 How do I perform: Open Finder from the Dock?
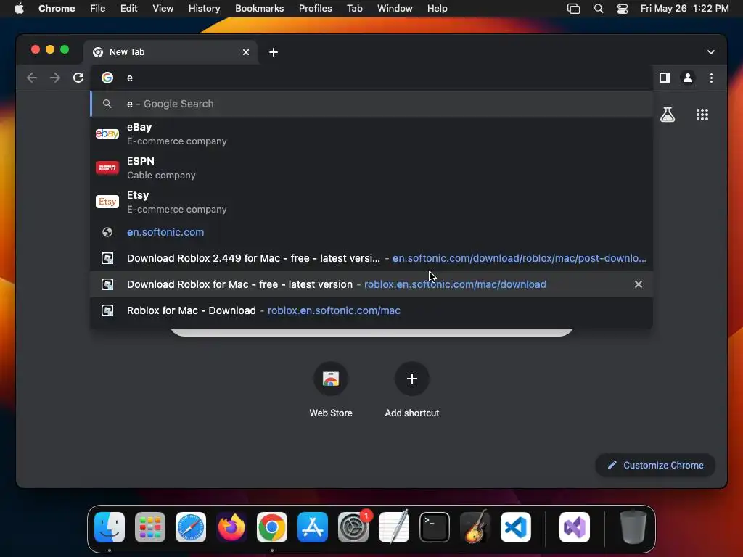110,527
